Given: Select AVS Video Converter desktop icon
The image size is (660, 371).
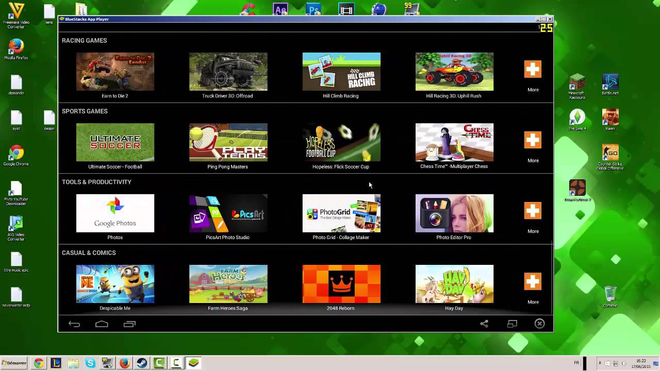Looking at the screenshot, I should pos(16,228).
